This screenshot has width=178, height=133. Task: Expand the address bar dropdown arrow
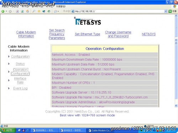166,11
